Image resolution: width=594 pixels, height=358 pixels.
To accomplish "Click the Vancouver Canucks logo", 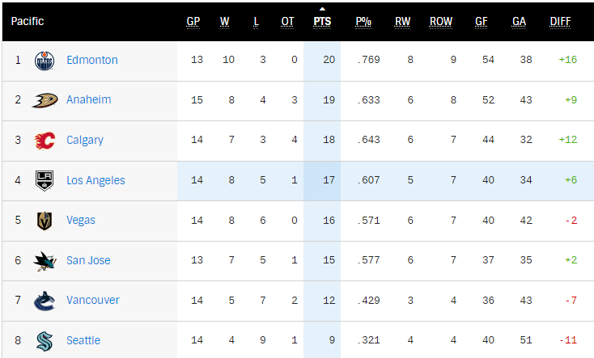I will [x=45, y=301].
